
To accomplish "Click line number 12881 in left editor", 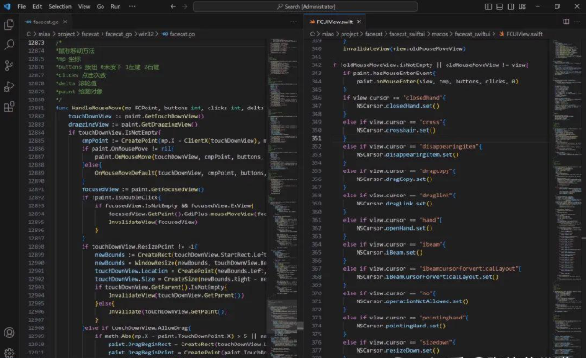I will coord(36,108).
